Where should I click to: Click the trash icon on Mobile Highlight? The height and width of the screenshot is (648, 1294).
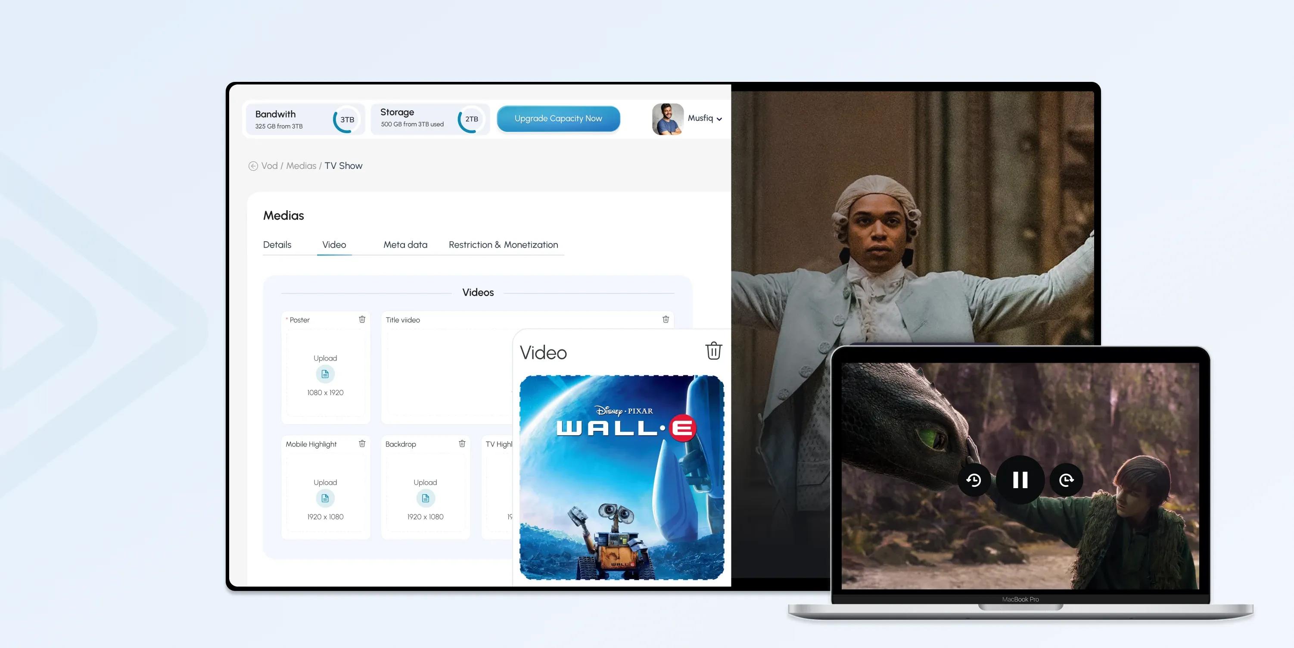(362, 444)
